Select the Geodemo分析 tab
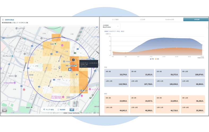Image resolution: width=209 pixels, height=132 pixels. point(169,19)
